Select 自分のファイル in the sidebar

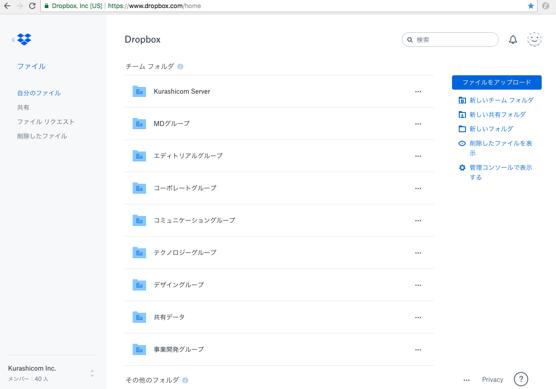(x=39, y=93)
